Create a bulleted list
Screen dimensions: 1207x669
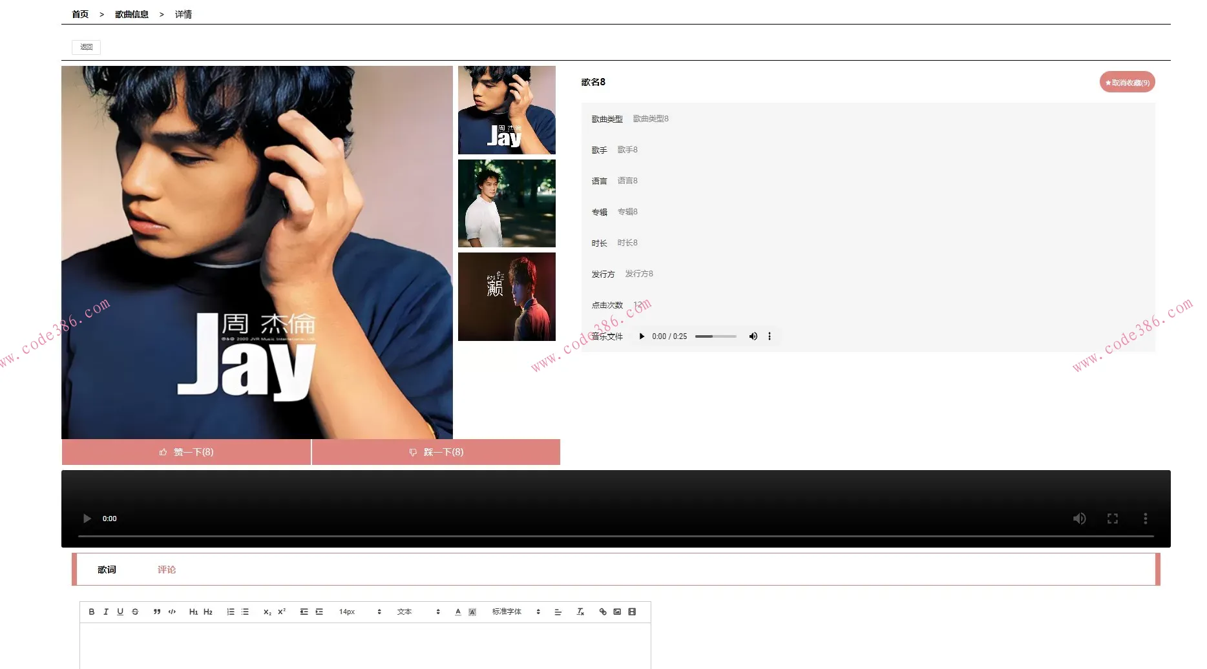tap(245, 612)
